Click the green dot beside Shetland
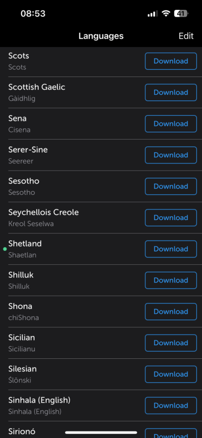This screenshot has height=438, width=202. pyautogui.click(x=5, y=249)
